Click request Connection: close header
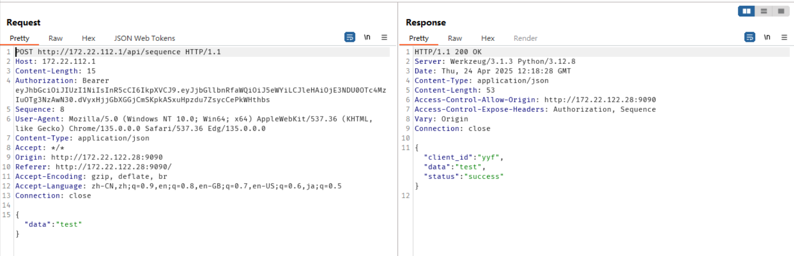This screenshot has height=256, width=794. 53,196
